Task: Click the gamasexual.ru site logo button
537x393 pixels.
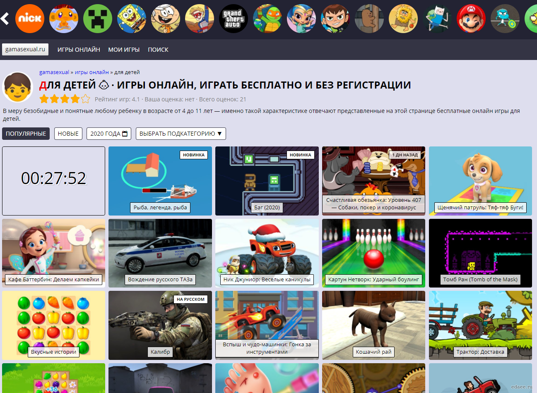Action: 25,49
